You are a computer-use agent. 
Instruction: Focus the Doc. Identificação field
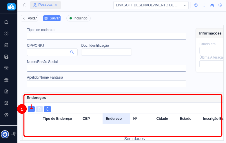106,52
